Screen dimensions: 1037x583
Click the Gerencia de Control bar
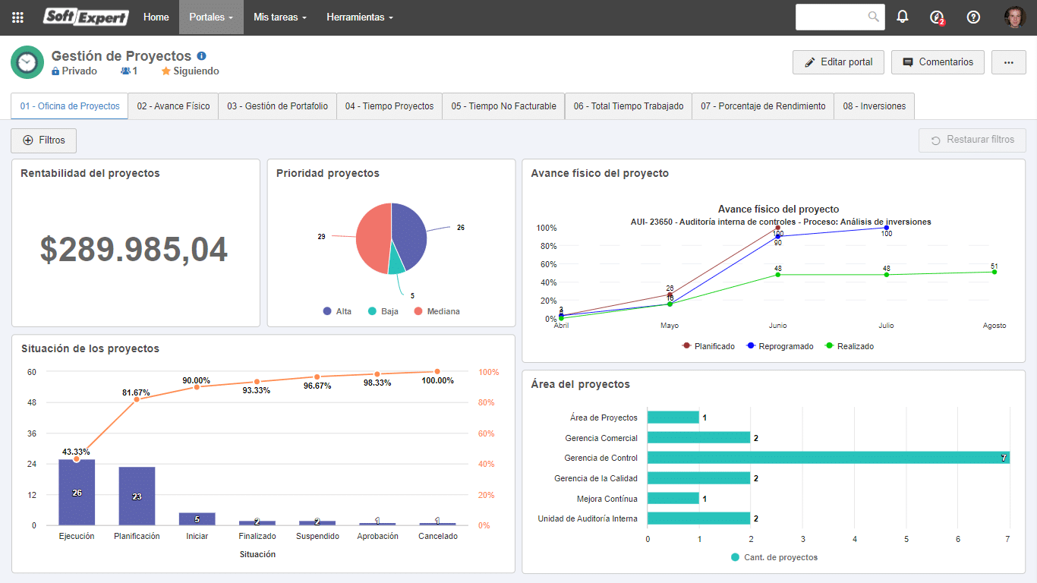click(828, 458)
